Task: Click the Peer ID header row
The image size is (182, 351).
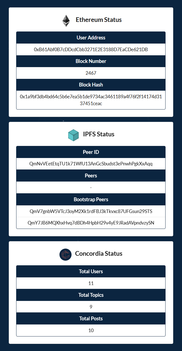Action: pyautogui.click(x=91, y=152)
